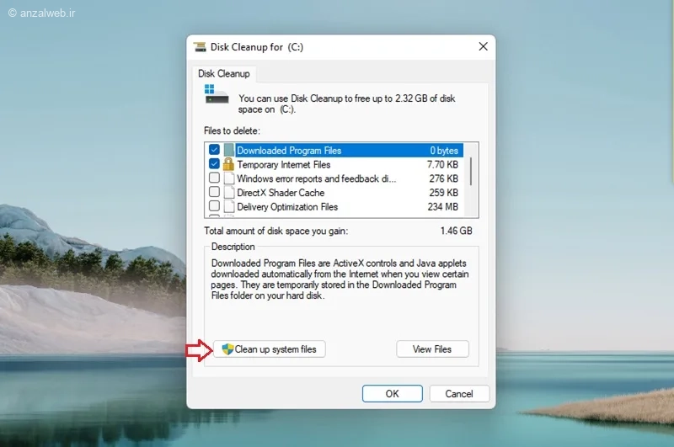The image size is (674, 447).
Task: Click the drive icon beside cleanup summary
Action: tap(217, 94)
